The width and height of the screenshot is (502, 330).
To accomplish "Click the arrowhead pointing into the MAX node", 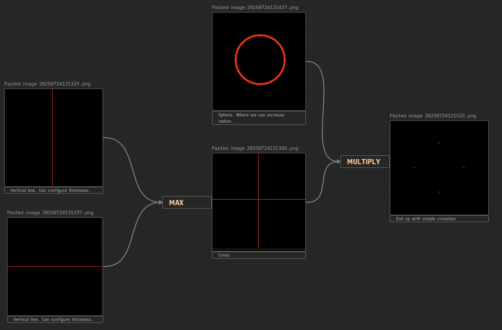I will tap(160, 202).
